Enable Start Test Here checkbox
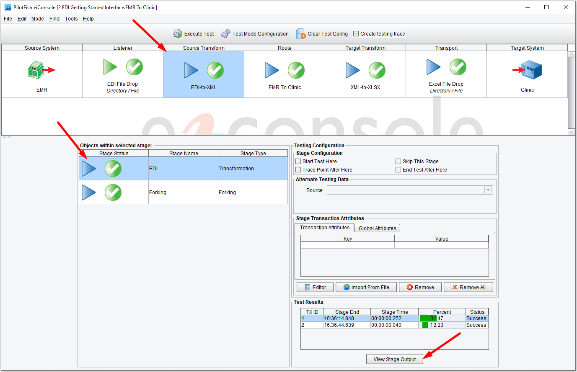The width and height of the screenshot is (577, 372). pos(298,162)
